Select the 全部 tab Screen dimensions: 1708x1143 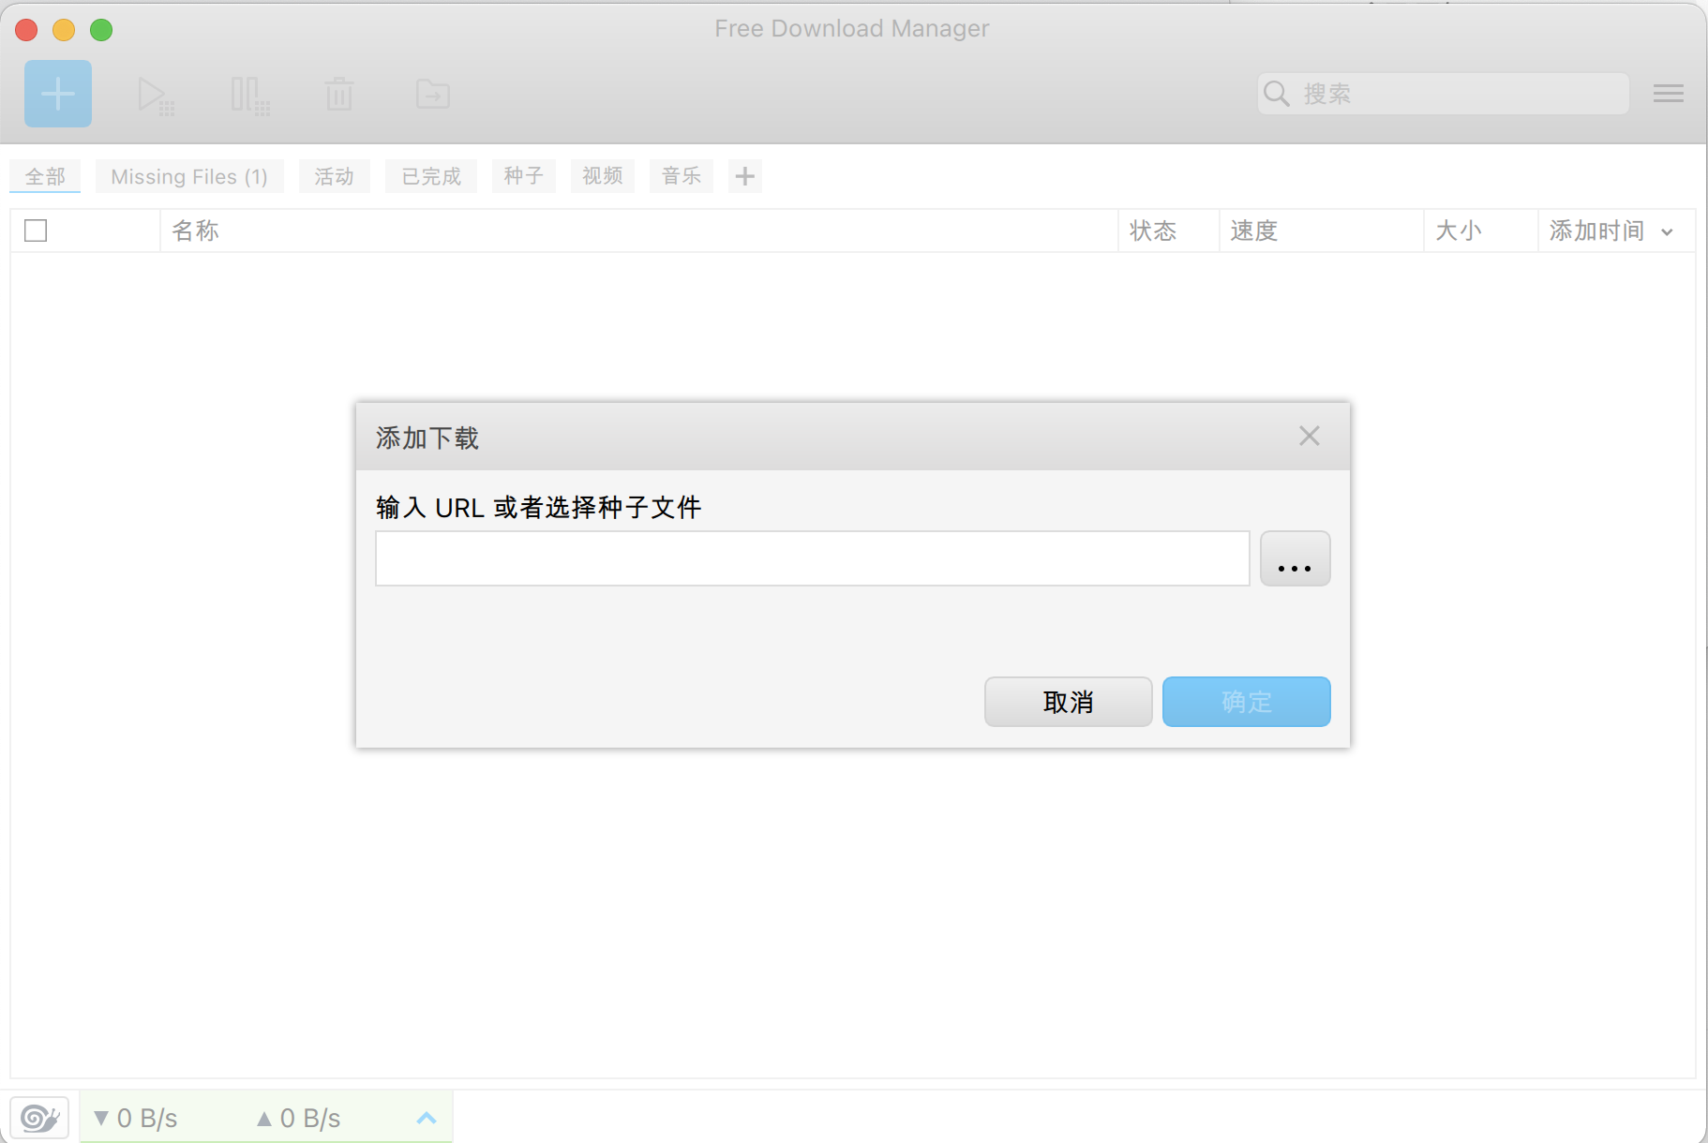tap(45, 176)
